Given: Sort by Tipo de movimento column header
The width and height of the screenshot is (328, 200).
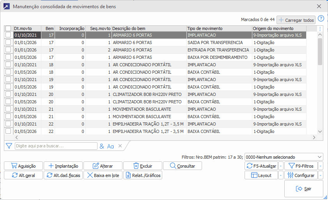Looking at the screenshot, I should [x=219, y=28].
